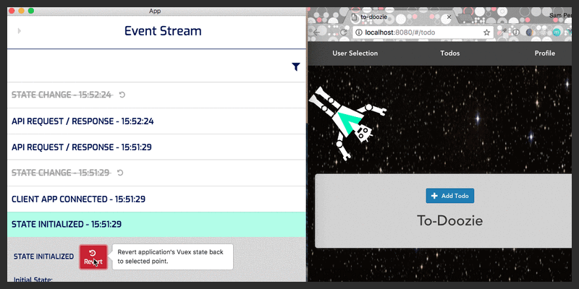579x289 pixels.
Task: Close the to-doozie browser tab
Action: pyautogui.click(x=448, y=17)
